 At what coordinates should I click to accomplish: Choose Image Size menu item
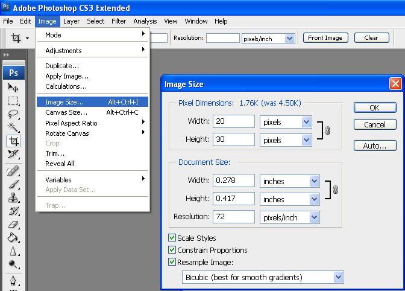pos(92,102)
